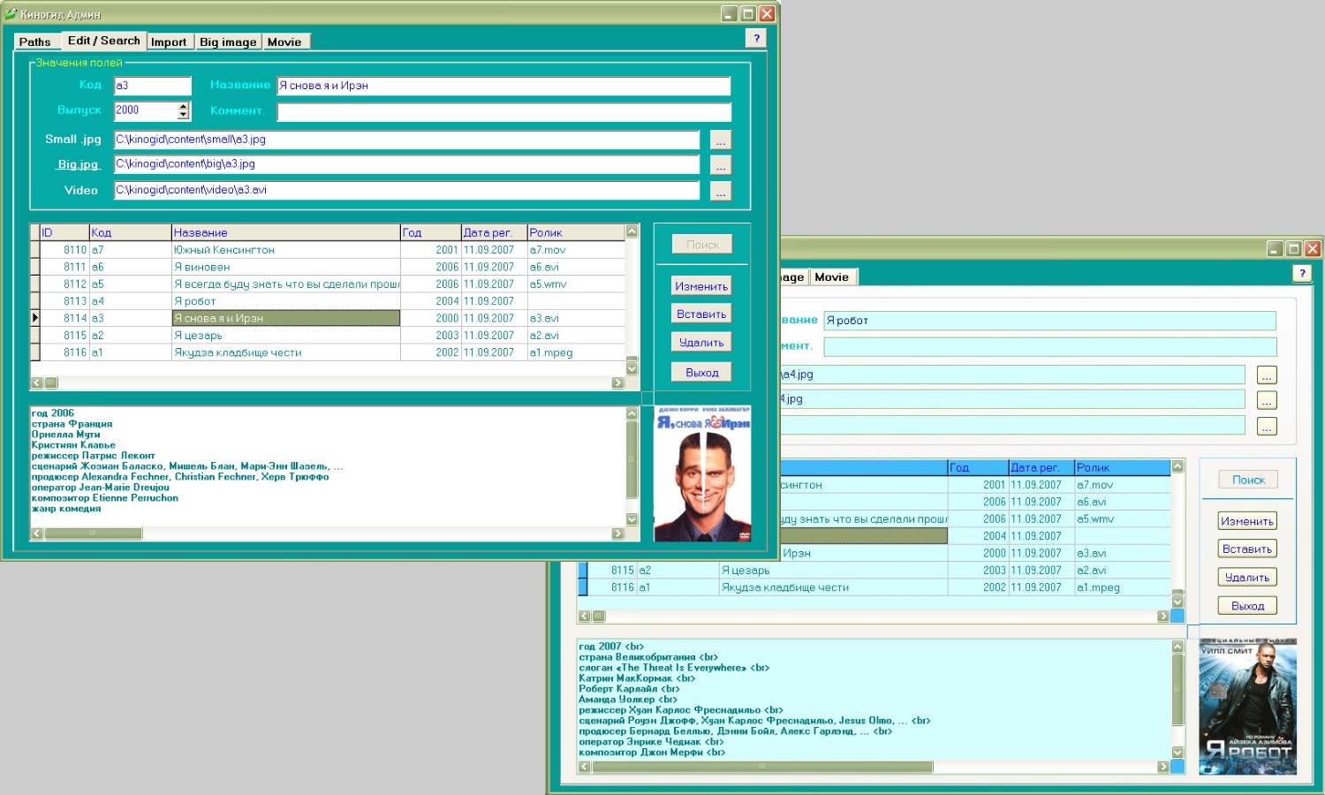Click browse button beside a4.jpg field in back window
Viewport: 1325px width, 795px height.
point(1267,375)
